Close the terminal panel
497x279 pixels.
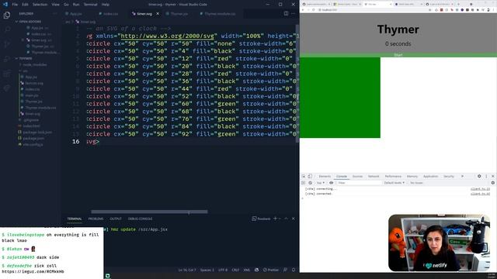click(x=294, y=219)
